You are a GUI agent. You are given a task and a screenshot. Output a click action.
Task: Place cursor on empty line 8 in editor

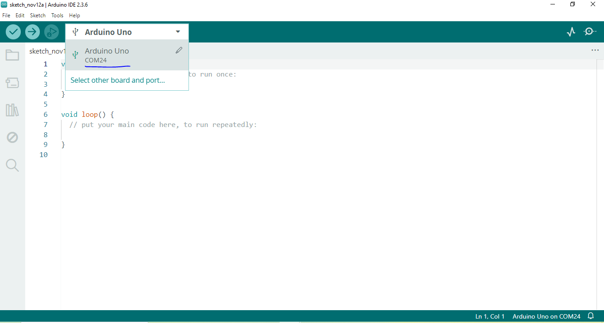coord(177,135)
